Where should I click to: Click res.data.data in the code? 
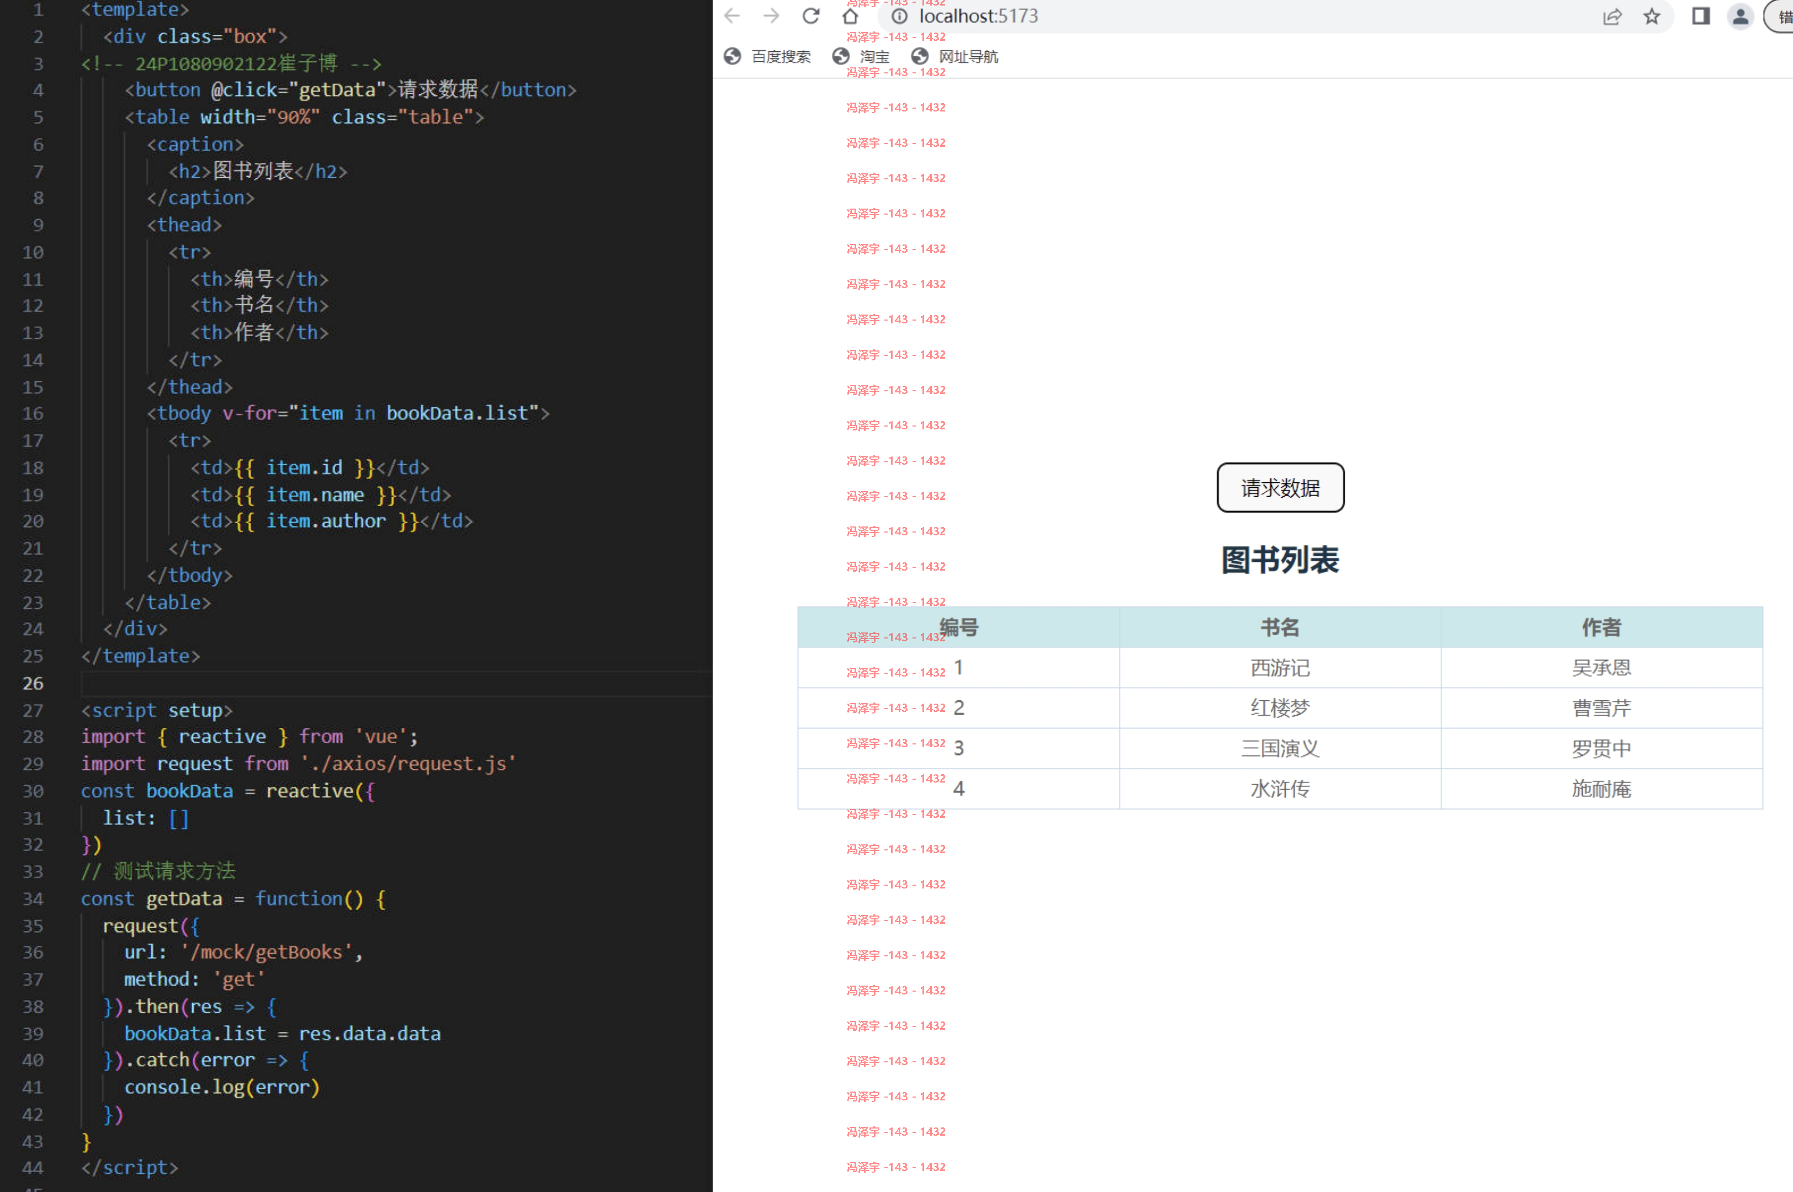[x=369, y=1034]
